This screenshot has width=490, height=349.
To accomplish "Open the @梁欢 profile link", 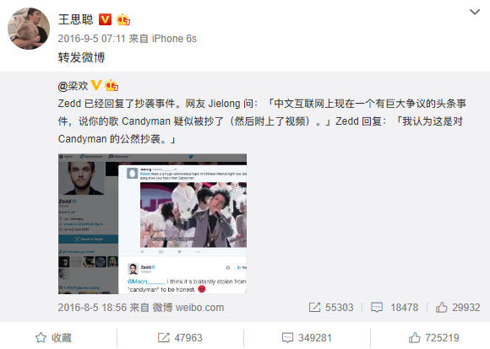I will (x=73, y=85).
